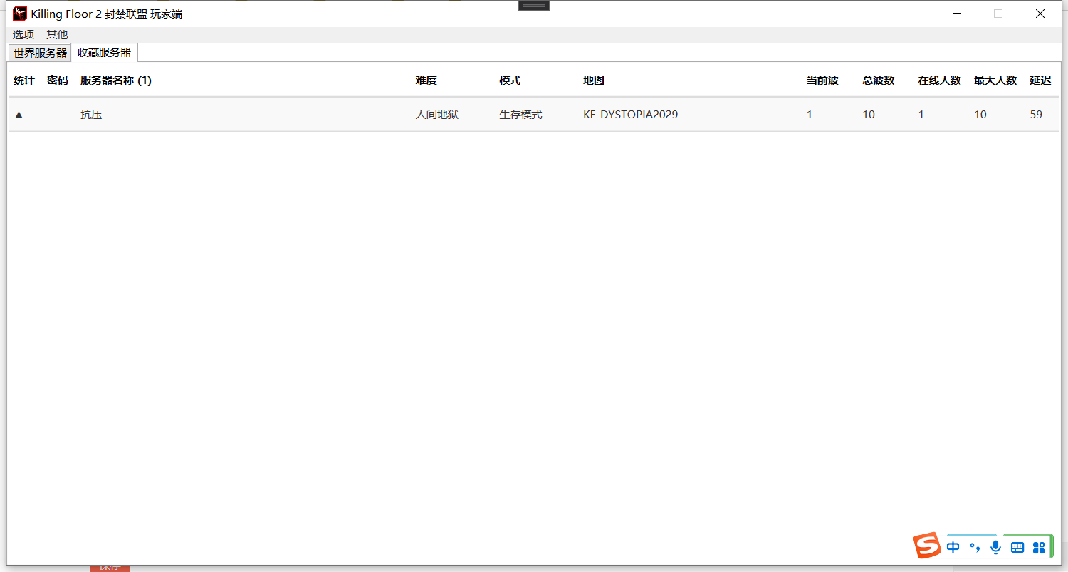Viewport: 1068px width, 572px height.
Task: Sort by the 难度 column header
Action: (426, 80)
